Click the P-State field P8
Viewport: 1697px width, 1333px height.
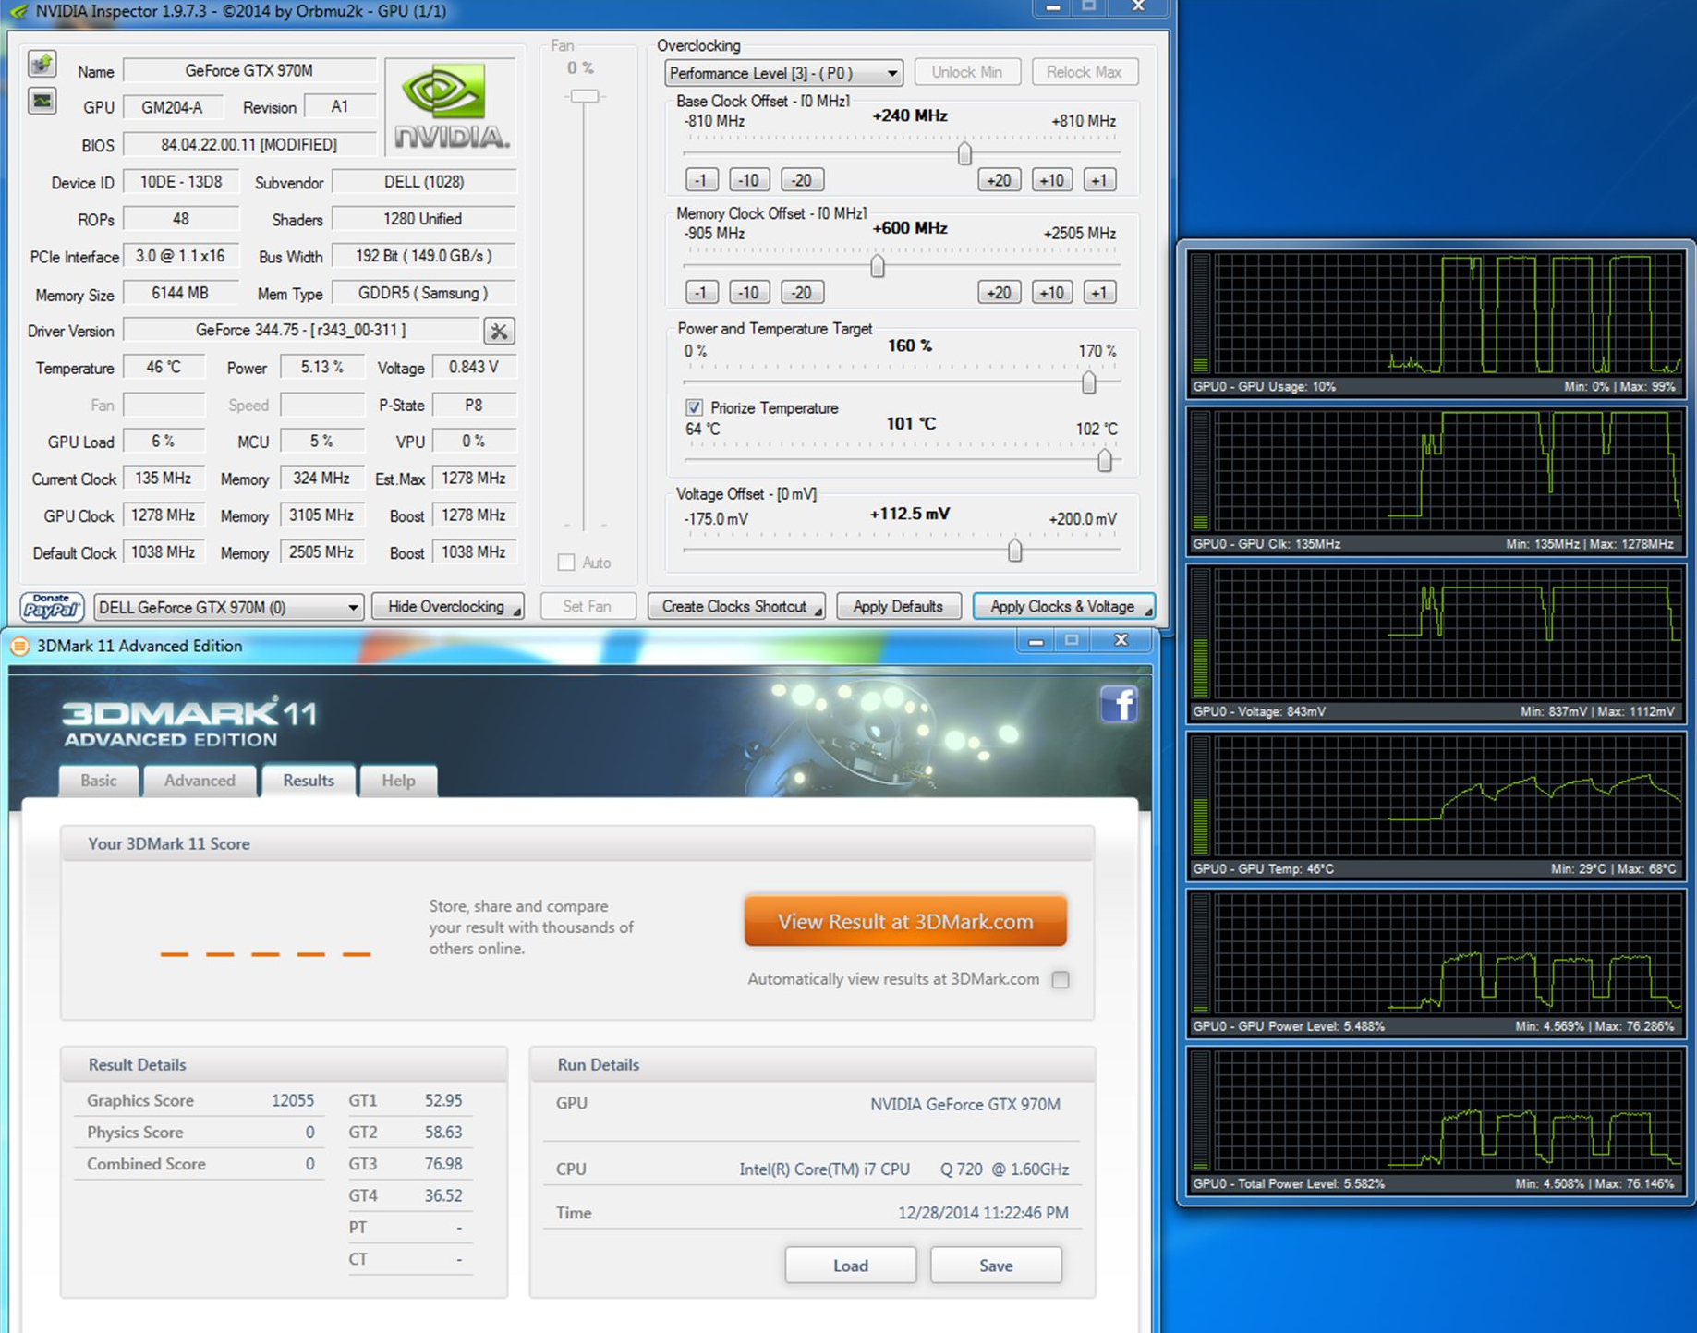474,405
